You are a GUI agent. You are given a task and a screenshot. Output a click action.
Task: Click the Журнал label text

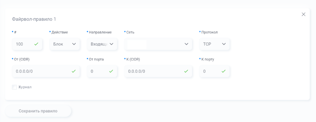(25, 87)
